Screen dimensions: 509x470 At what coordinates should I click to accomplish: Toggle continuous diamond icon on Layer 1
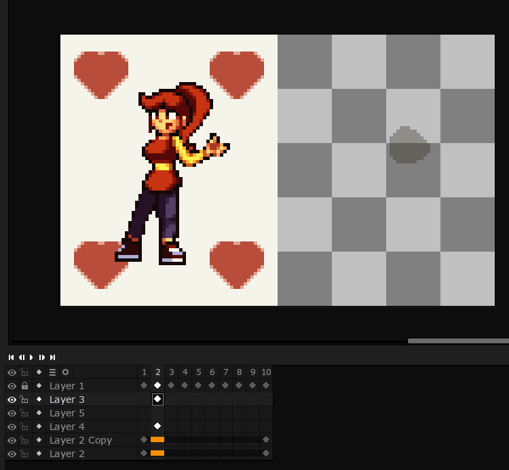[x=39, y=385]
